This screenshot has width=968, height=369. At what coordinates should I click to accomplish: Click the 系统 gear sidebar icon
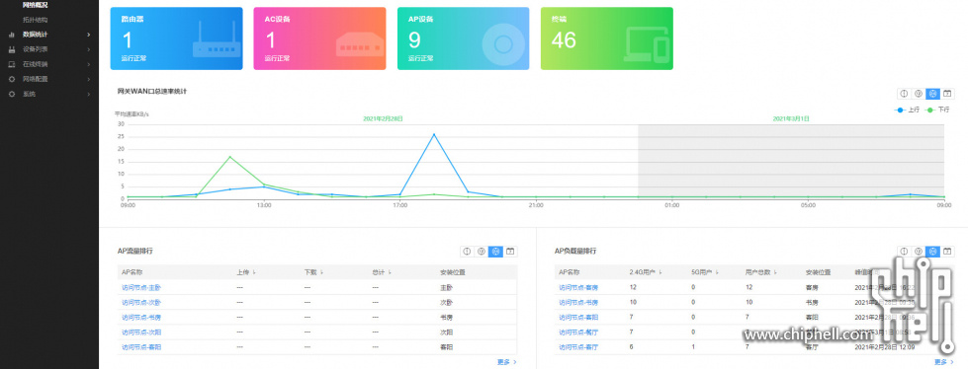coord(12,95)
